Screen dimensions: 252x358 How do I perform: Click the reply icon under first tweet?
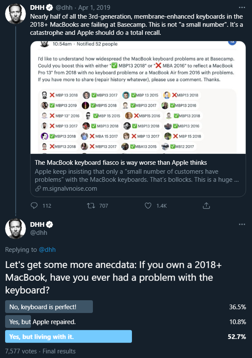click(34, 206)
